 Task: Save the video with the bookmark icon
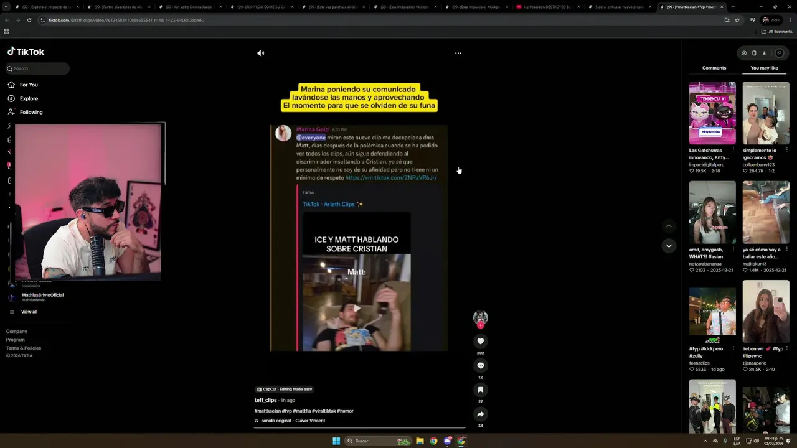point(480,390)
